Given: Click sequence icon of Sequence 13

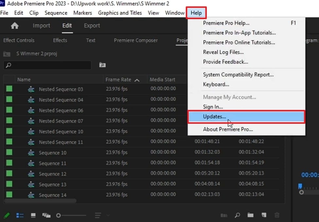Looking at the screenshot, I should pyautogui.click(x=31, y=184).
